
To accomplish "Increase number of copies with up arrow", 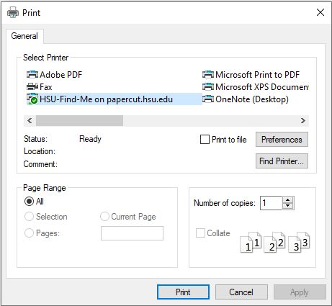I will click(x=288, y=200).
